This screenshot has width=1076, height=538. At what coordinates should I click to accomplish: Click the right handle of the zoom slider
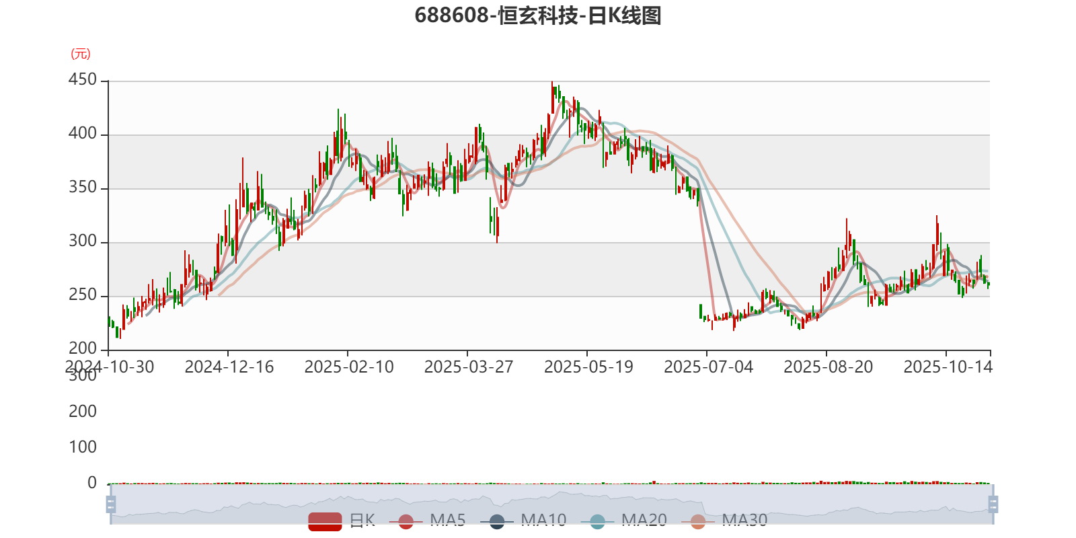point(993,504)
